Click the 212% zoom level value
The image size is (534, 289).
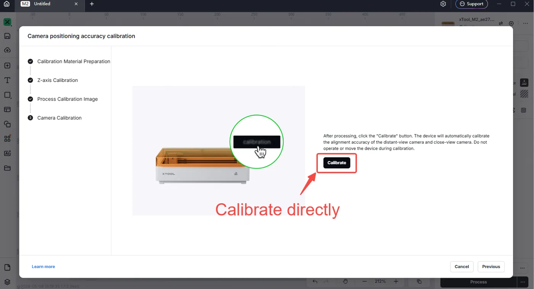click(x=380, y=281)
